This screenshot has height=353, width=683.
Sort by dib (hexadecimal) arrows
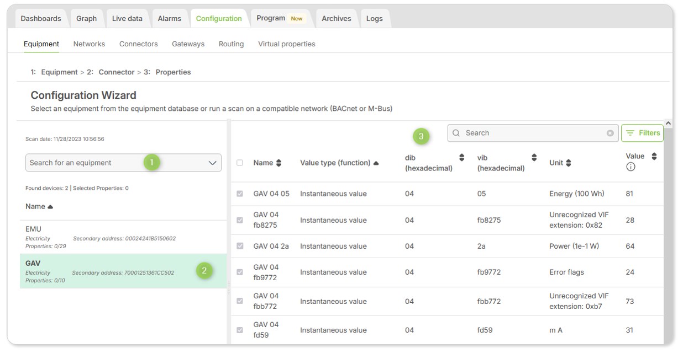click(x=462, y=158)
